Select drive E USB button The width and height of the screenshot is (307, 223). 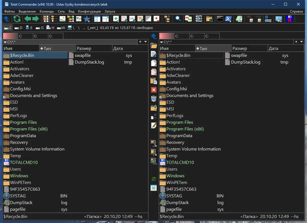click(29, 28)
